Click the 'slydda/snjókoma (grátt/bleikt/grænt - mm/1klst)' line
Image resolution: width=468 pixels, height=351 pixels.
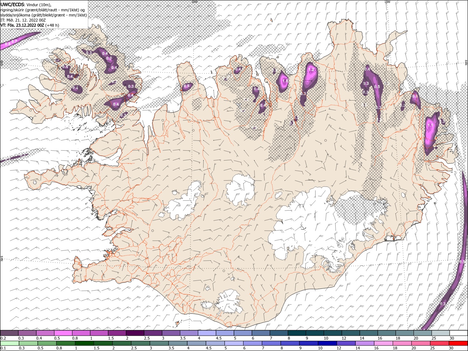(x=44, y=15)
